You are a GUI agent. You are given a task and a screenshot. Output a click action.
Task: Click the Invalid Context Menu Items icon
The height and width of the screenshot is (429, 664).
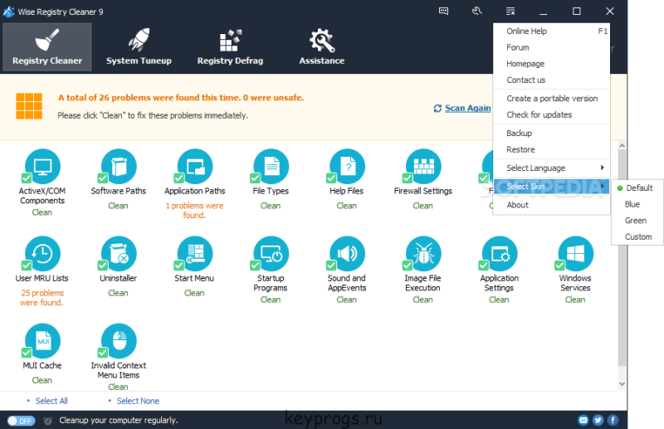pos(119,340)
